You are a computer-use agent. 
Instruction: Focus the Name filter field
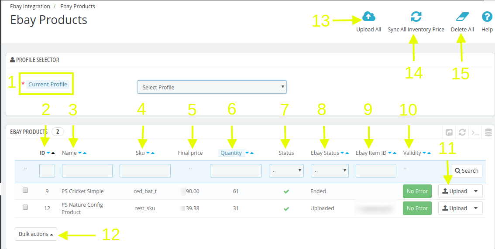pyautogui.click(x=87, y=171)
